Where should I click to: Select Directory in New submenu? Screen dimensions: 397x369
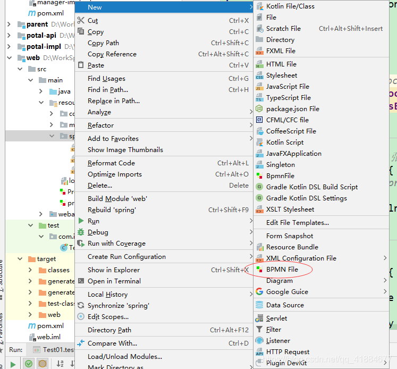pos(321,40)
